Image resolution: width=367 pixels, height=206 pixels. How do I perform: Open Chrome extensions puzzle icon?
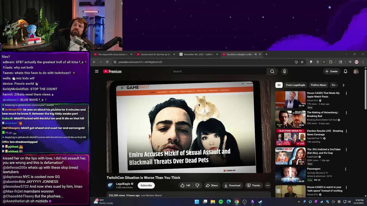(331, 62)
